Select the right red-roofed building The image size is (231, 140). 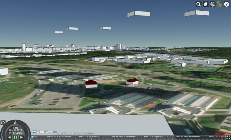(x=132, y=82)
